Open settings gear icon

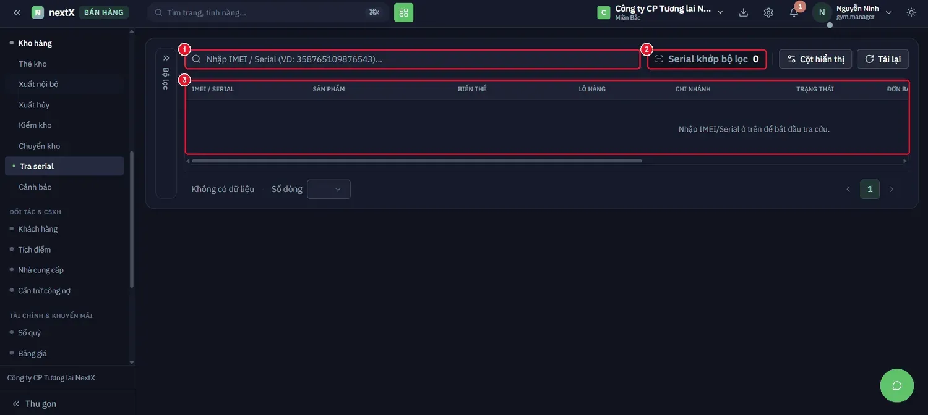coord(768,12)
